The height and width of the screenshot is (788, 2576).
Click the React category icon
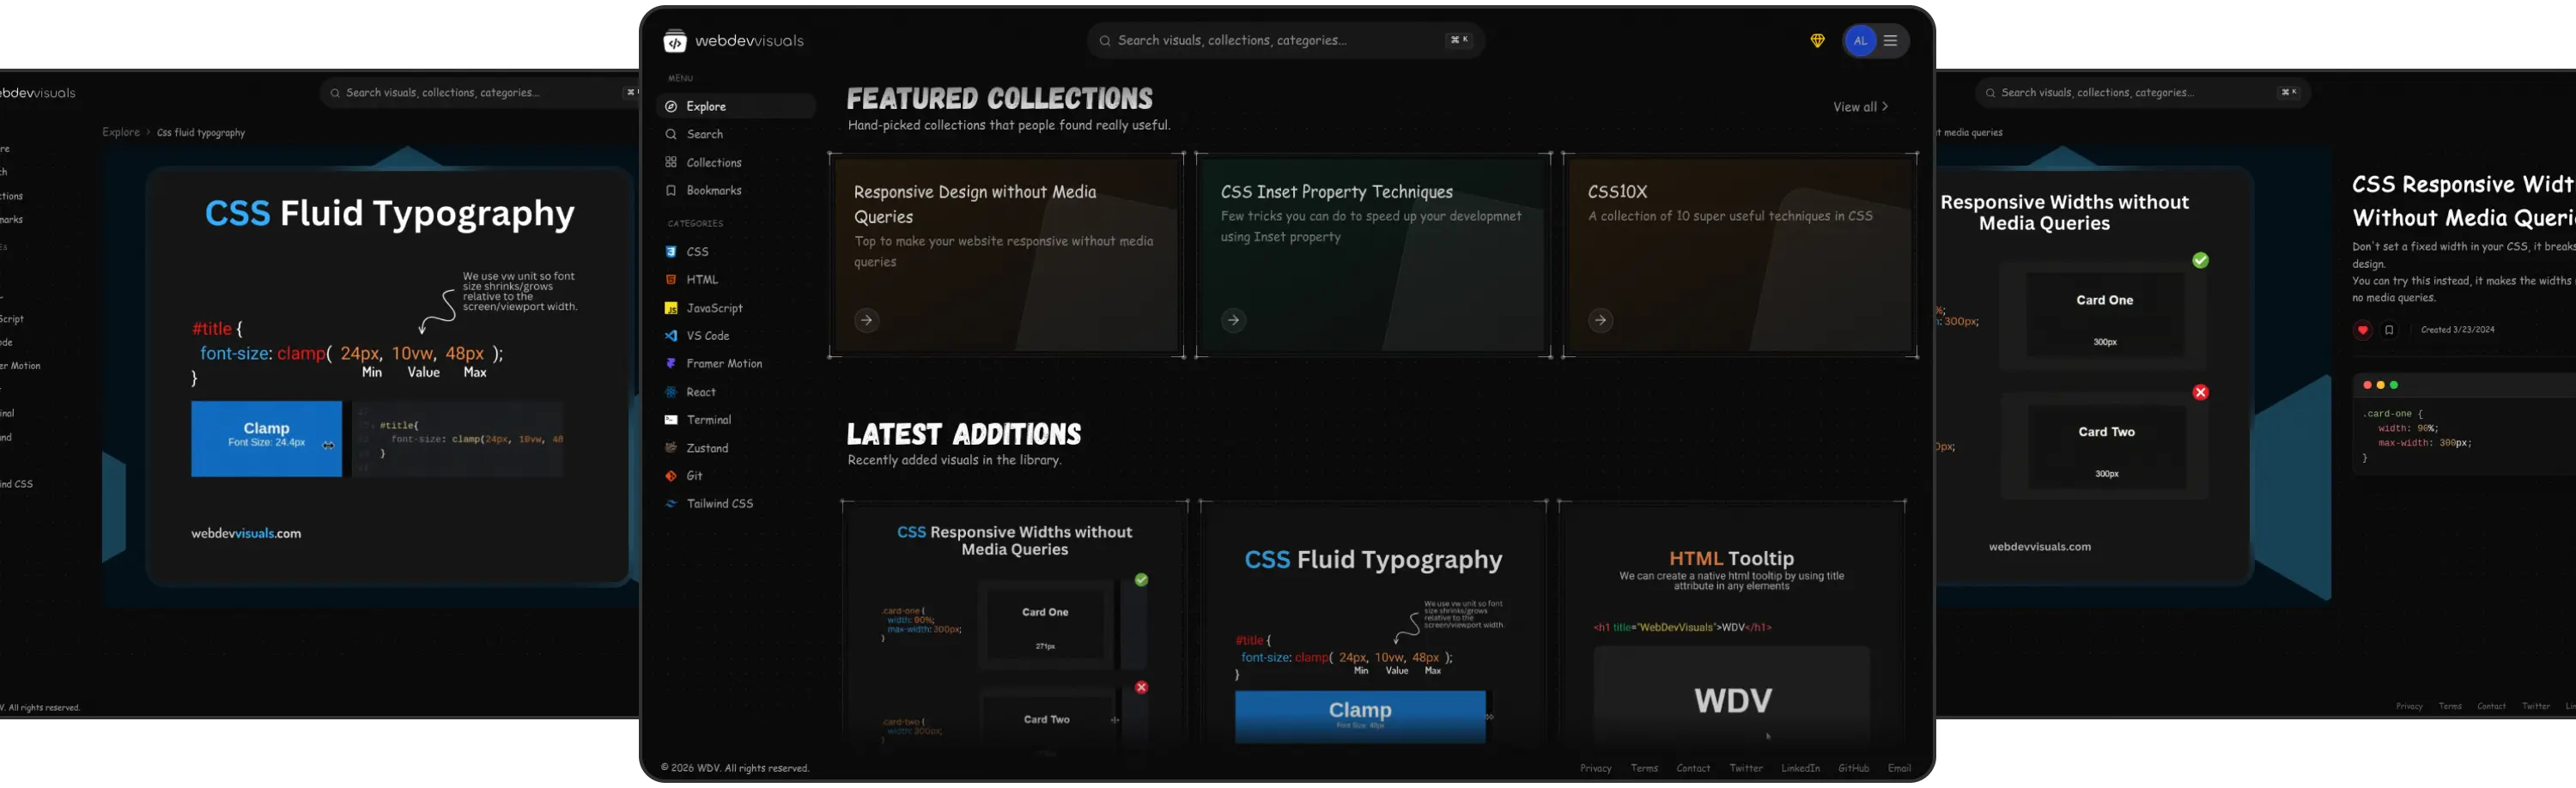(x=671, y=392)
